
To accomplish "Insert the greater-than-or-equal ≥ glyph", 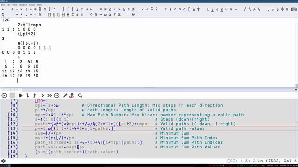I will 124,9.
